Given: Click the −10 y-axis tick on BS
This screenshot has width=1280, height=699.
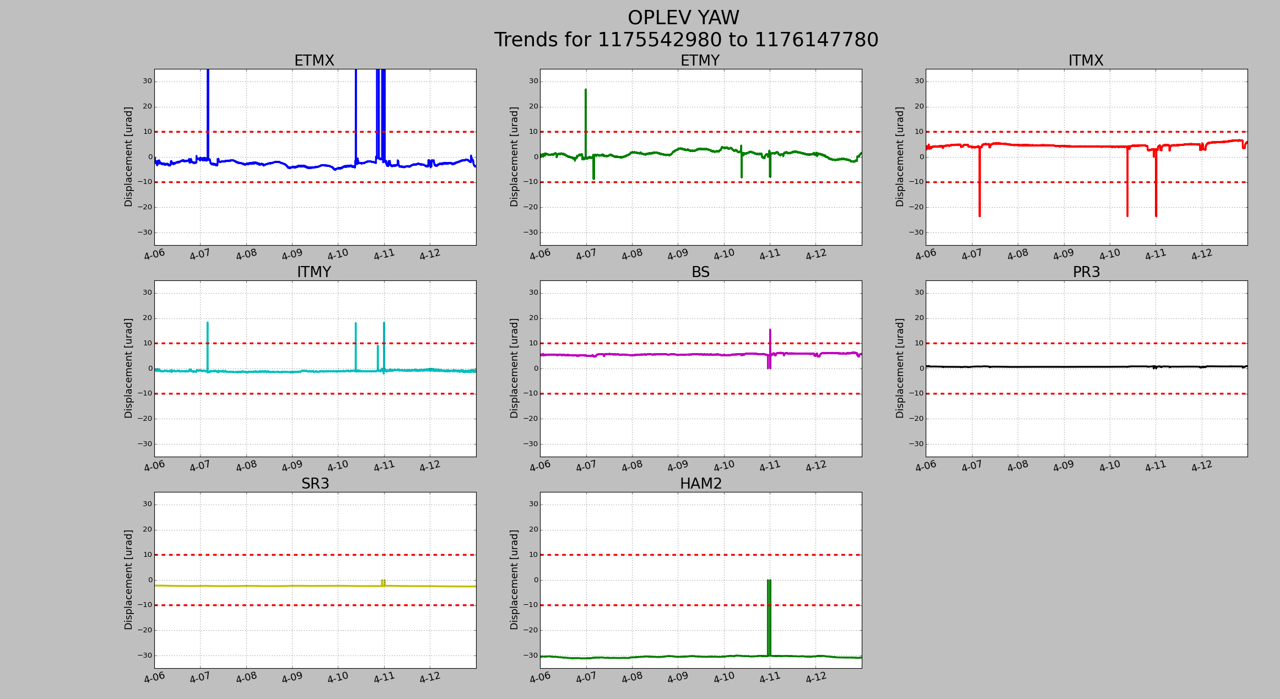Looking at the screenshot, I should (530, 393).
